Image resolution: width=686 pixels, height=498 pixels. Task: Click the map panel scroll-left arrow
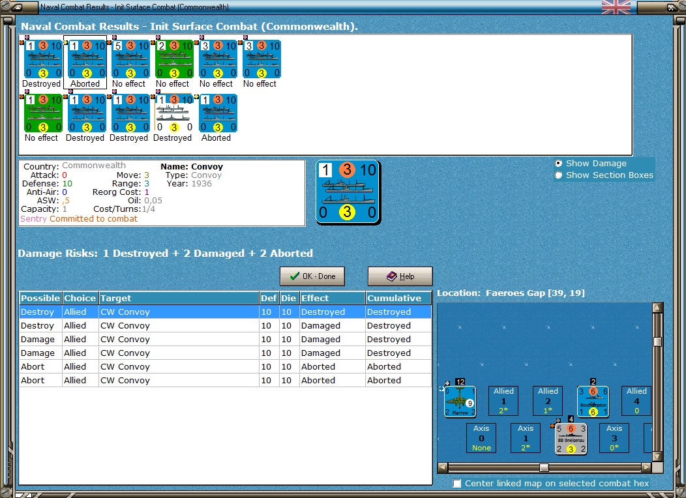443,467
